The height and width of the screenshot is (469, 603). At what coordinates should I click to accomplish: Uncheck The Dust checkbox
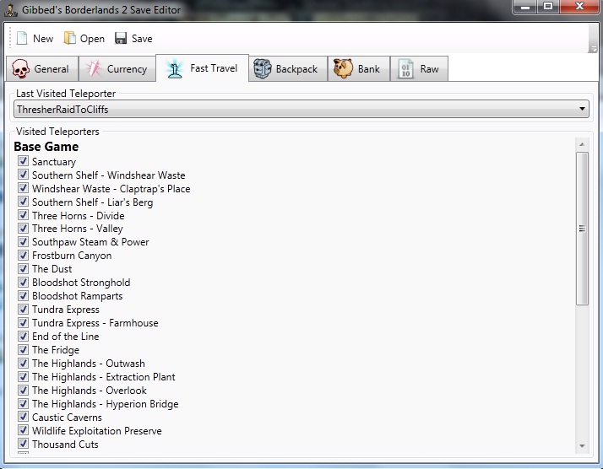coord(23,268)
